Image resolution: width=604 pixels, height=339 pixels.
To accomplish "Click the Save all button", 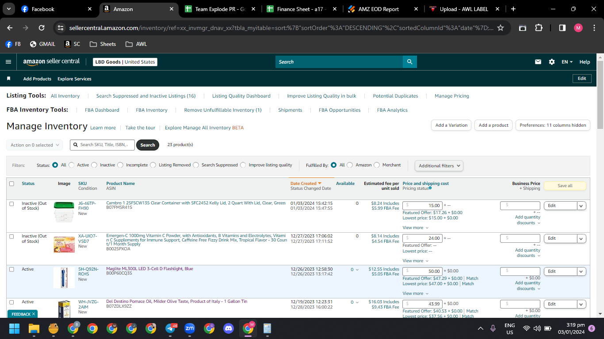I will (x=565, y=186).
